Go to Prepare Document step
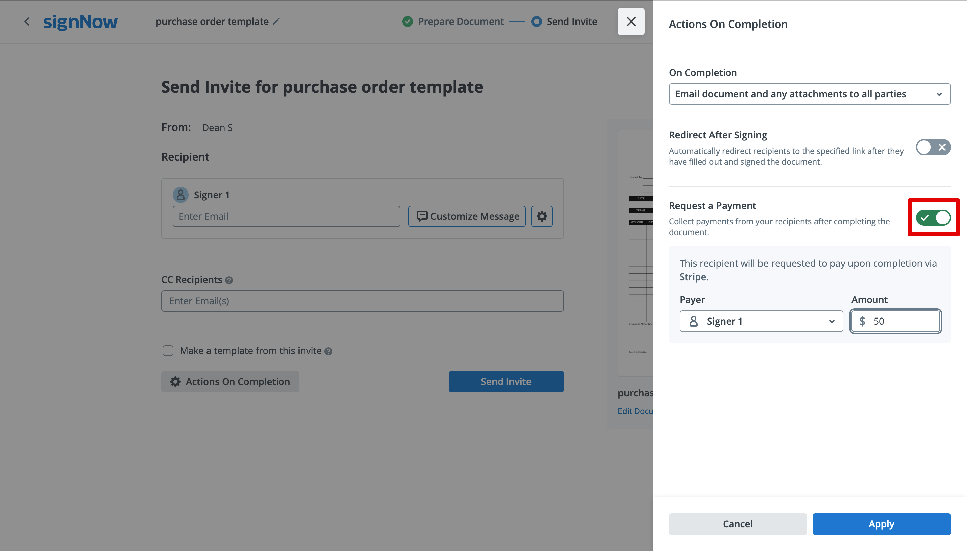967x551 pixels. 460,22
